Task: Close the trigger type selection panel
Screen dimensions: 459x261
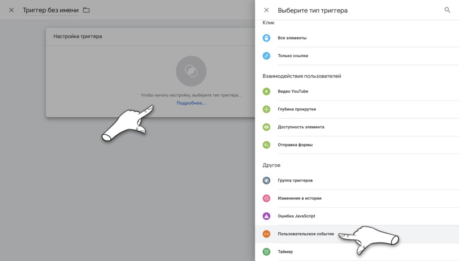Action: (266, 10)
